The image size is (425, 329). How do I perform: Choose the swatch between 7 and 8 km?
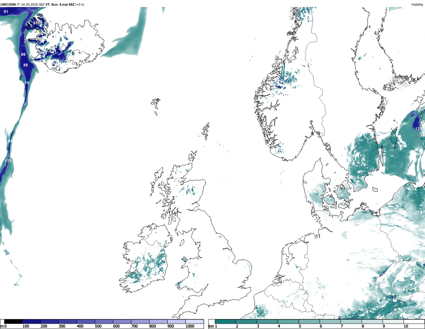(x=351, y=321)
